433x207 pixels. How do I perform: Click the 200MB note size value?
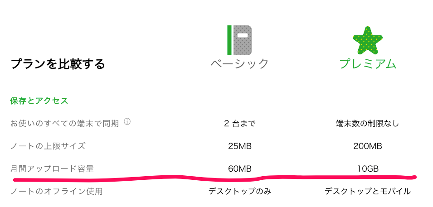coord(368,146)
